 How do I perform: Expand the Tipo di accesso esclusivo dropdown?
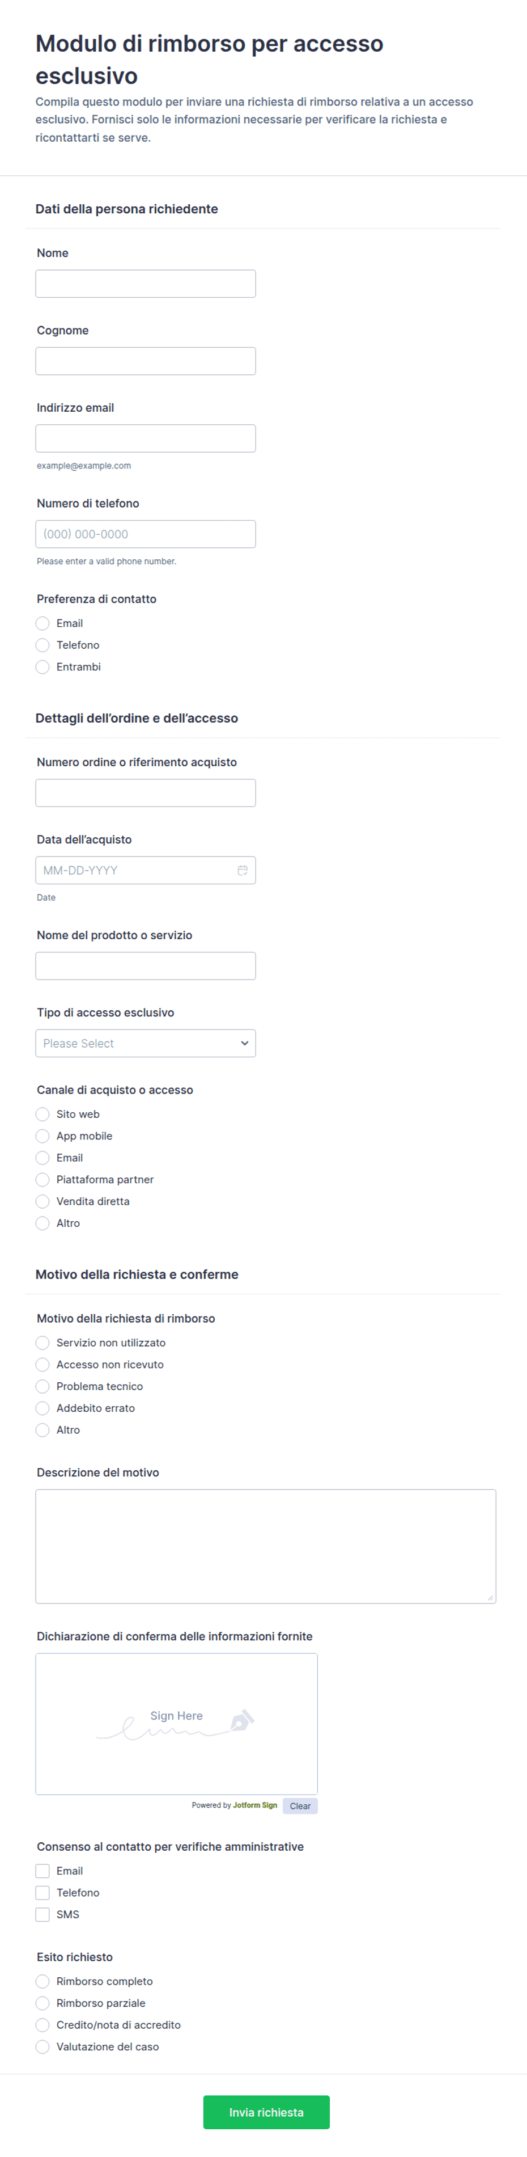[146, 1043]
